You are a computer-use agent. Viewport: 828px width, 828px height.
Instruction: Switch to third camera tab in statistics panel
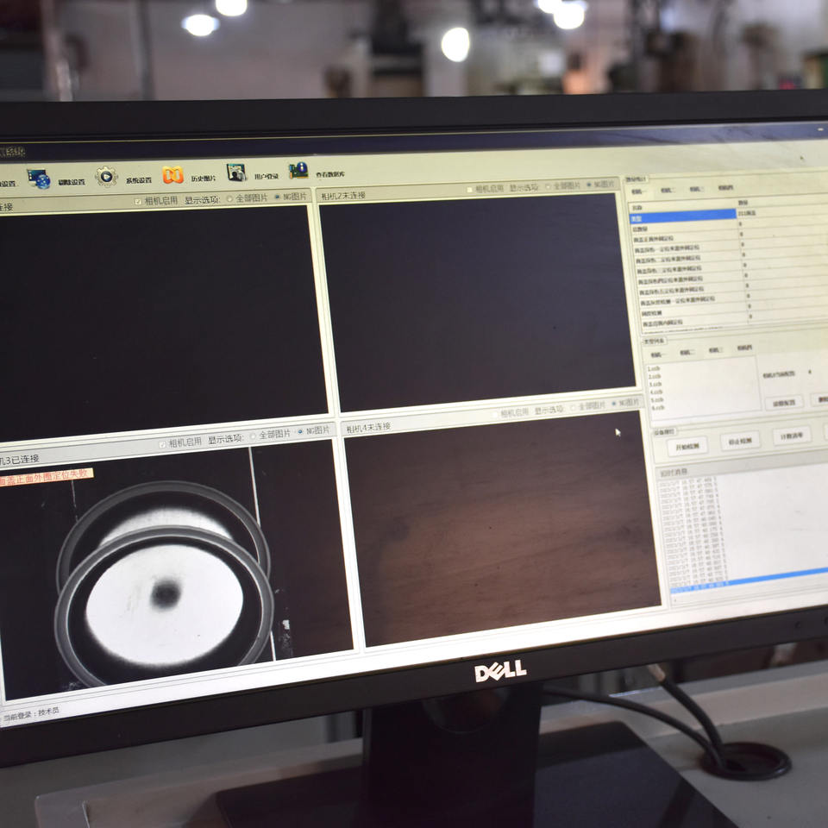(x=696, y=189)
